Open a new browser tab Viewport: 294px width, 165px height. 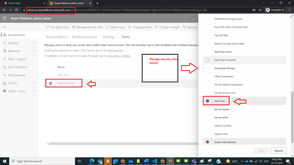coord(97,3)
